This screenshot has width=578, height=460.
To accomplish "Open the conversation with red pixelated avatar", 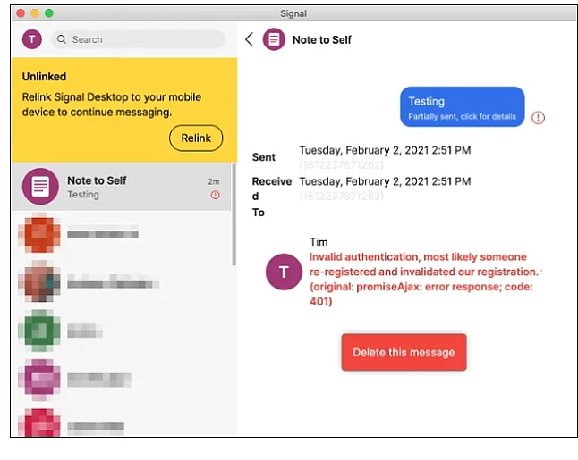I will (122, 422).
